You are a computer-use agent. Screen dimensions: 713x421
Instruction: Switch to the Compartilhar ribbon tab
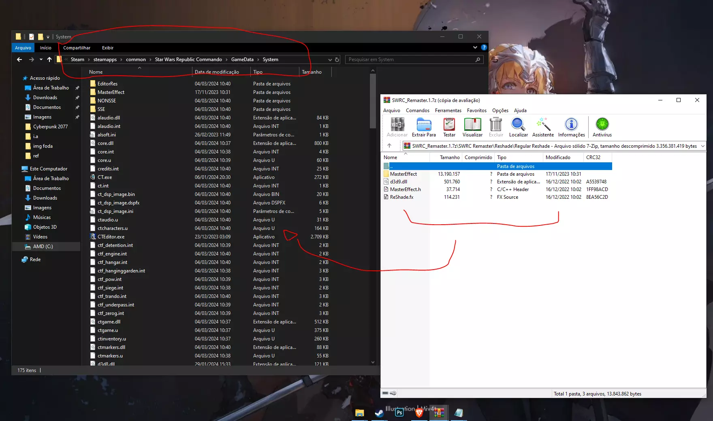77,48
